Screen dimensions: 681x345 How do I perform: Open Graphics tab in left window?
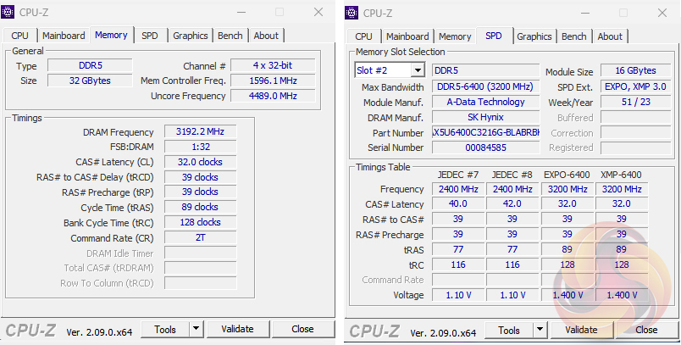[191, 36]
